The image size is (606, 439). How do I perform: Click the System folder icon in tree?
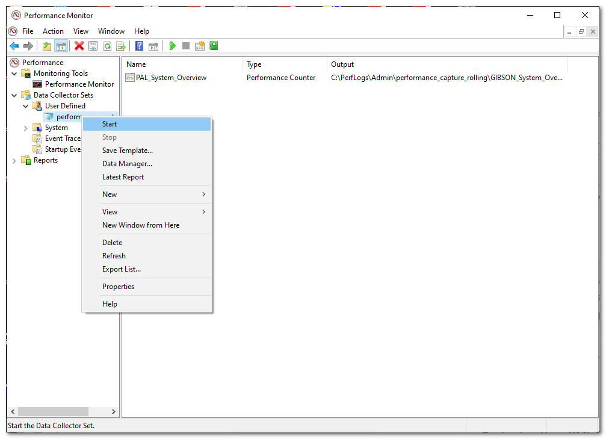pos(37,128)
